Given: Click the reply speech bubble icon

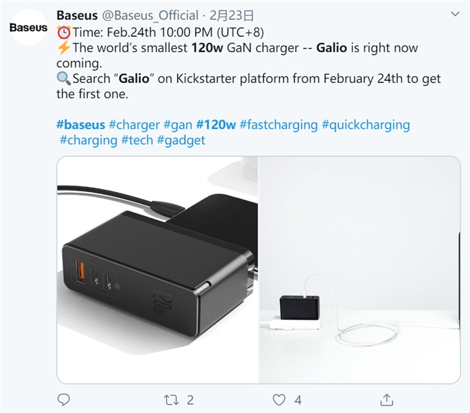Looking at the screenshot, I should pyautogui.click(x=63, y=400).
